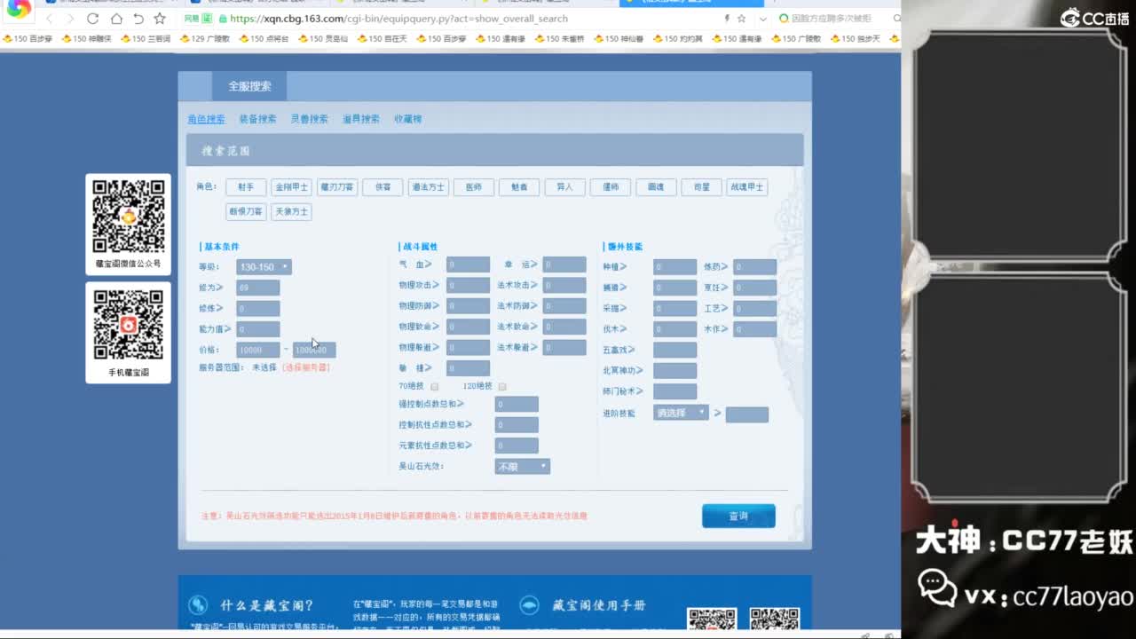Screen dimensions: 1136x639
Task: Open the 手机藏宝阁 QR code
Action: pos(129,325)
